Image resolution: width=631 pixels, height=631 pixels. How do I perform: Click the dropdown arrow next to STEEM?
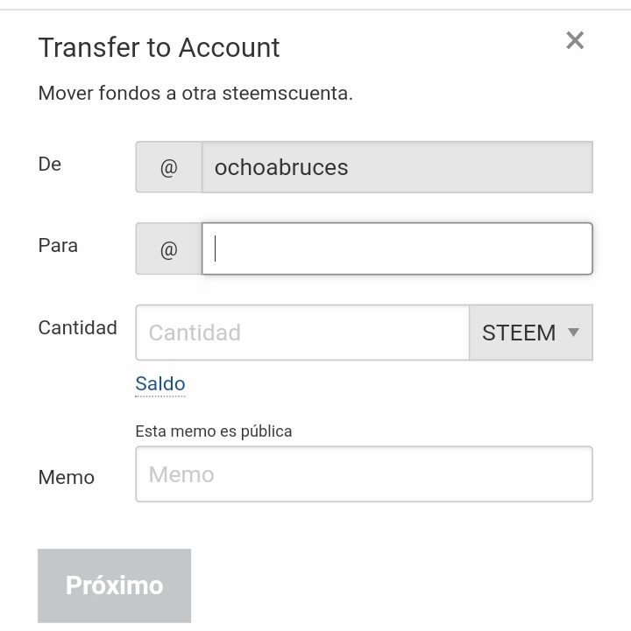coord(574,333)
